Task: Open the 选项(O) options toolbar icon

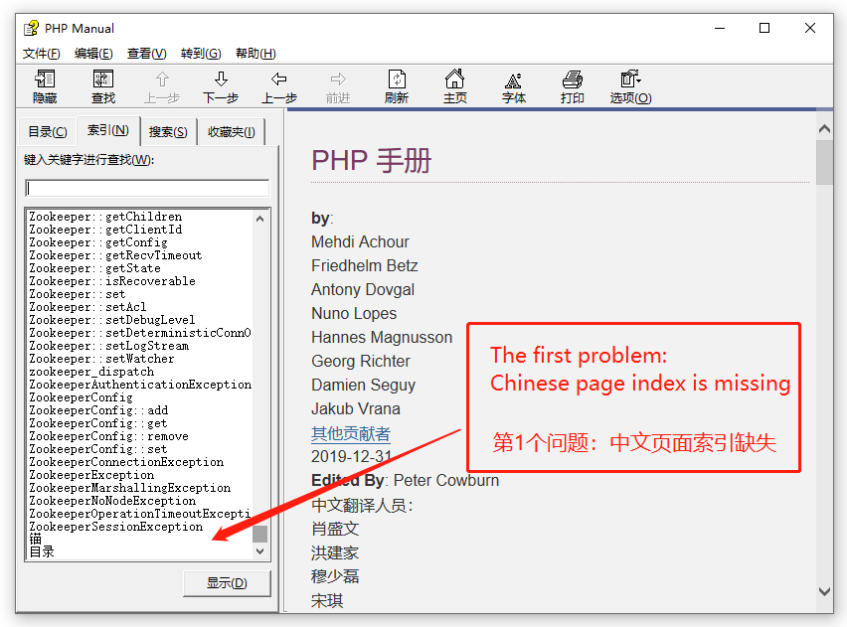Action: coord(630,86)
